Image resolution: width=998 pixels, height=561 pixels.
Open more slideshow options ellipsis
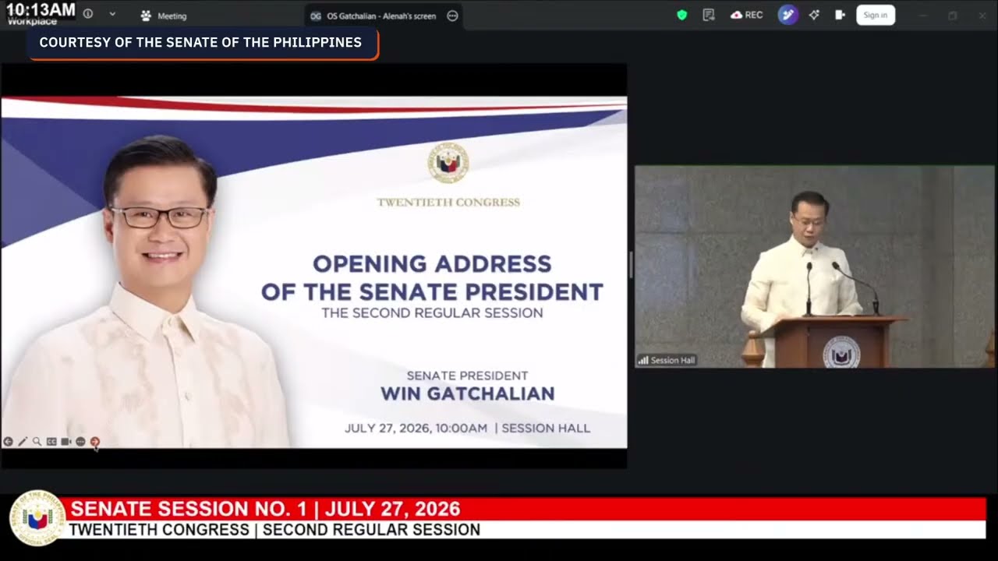click(80, 442)
